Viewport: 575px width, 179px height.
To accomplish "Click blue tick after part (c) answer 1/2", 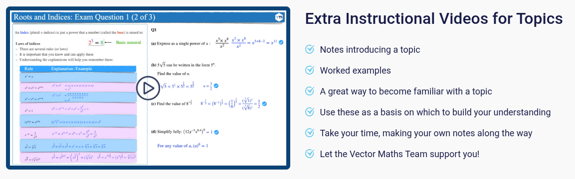I will tap(264, 103).
